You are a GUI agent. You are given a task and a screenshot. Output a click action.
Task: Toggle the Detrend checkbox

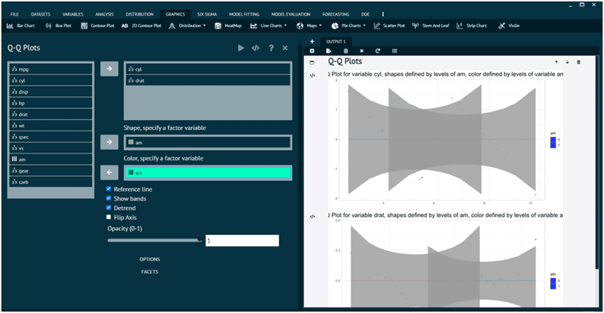tap(109, 208)
